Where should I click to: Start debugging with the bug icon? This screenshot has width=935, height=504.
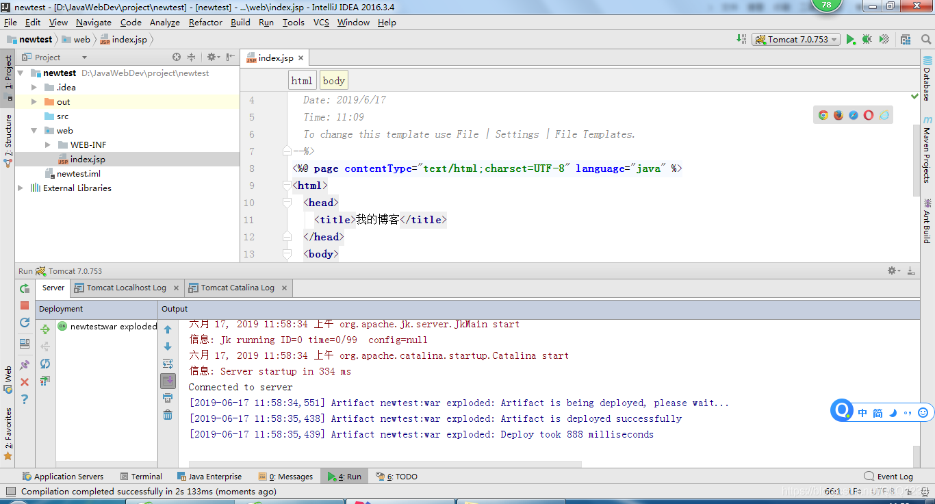pos(867,40)
